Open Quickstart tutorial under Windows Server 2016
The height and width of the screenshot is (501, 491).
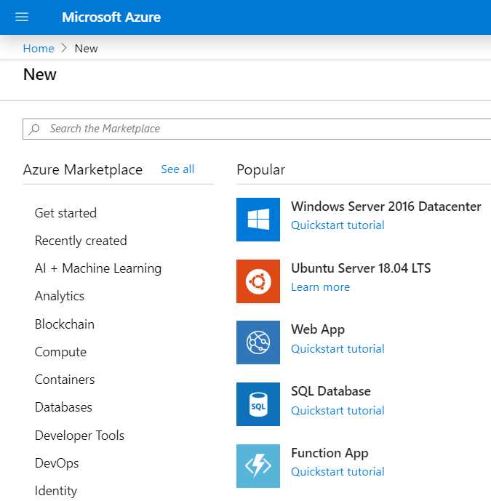[338, 225]
